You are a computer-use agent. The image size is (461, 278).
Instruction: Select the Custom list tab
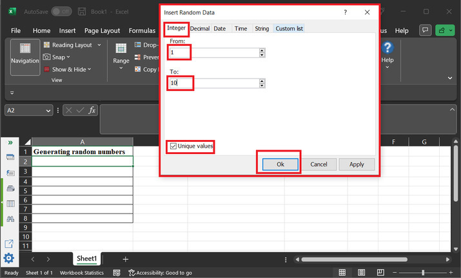[x=289, y=28]
